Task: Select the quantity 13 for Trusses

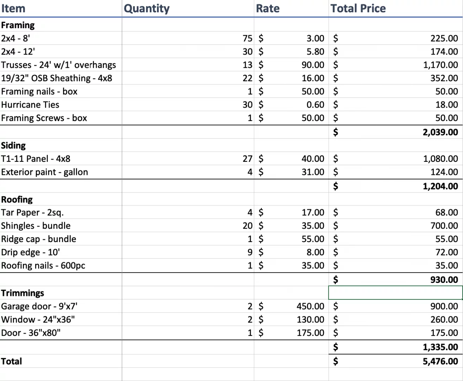Action: 188,65
